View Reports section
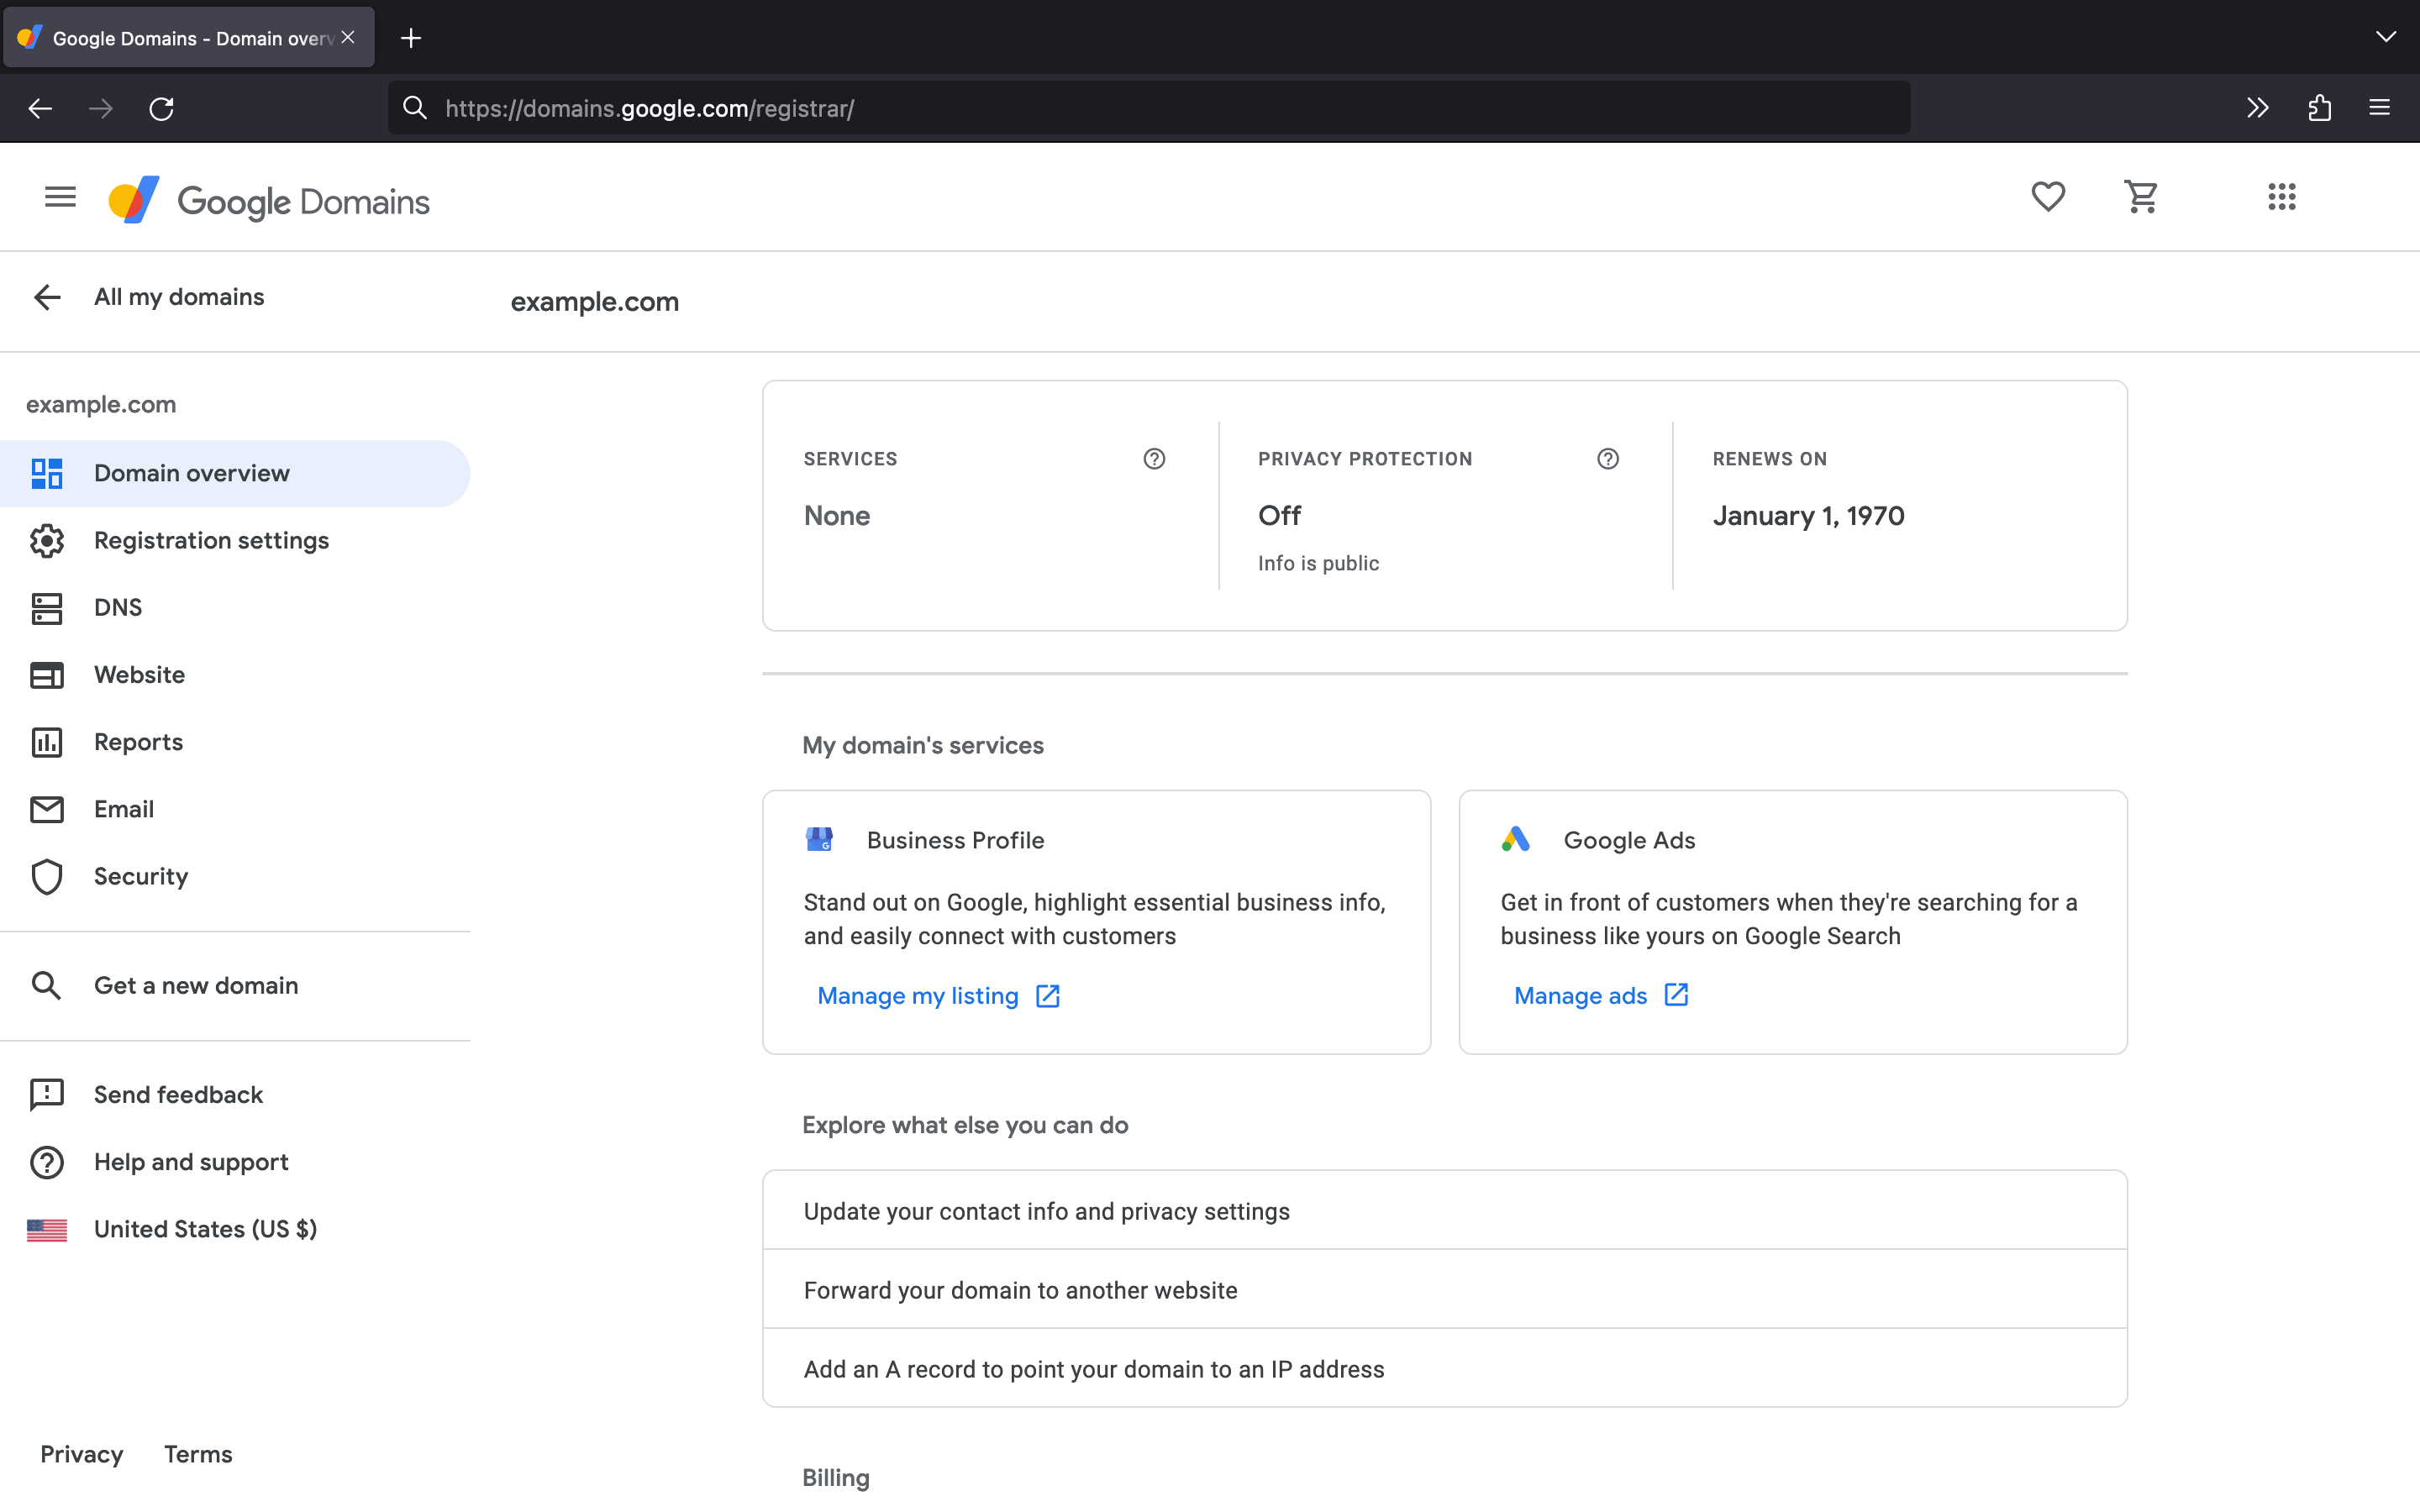This screenshot has height=1512, width=2420. tap(138, 740)
